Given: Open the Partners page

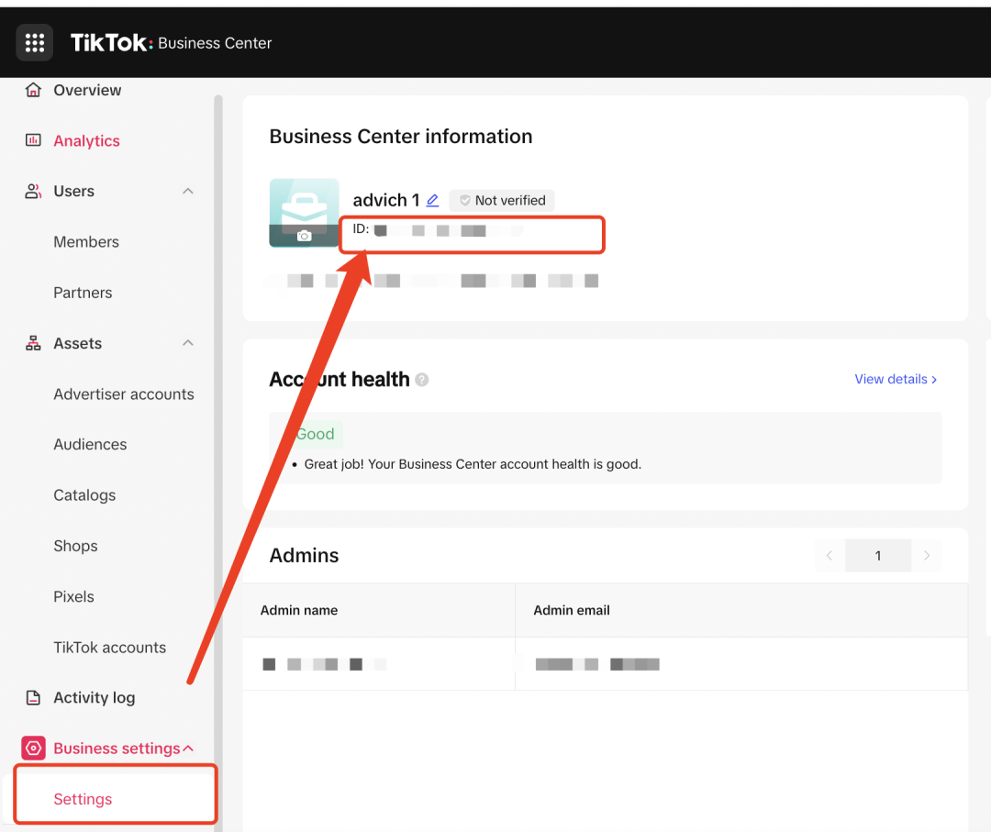Looking at the screenshot, I should [x=83, y=293].
